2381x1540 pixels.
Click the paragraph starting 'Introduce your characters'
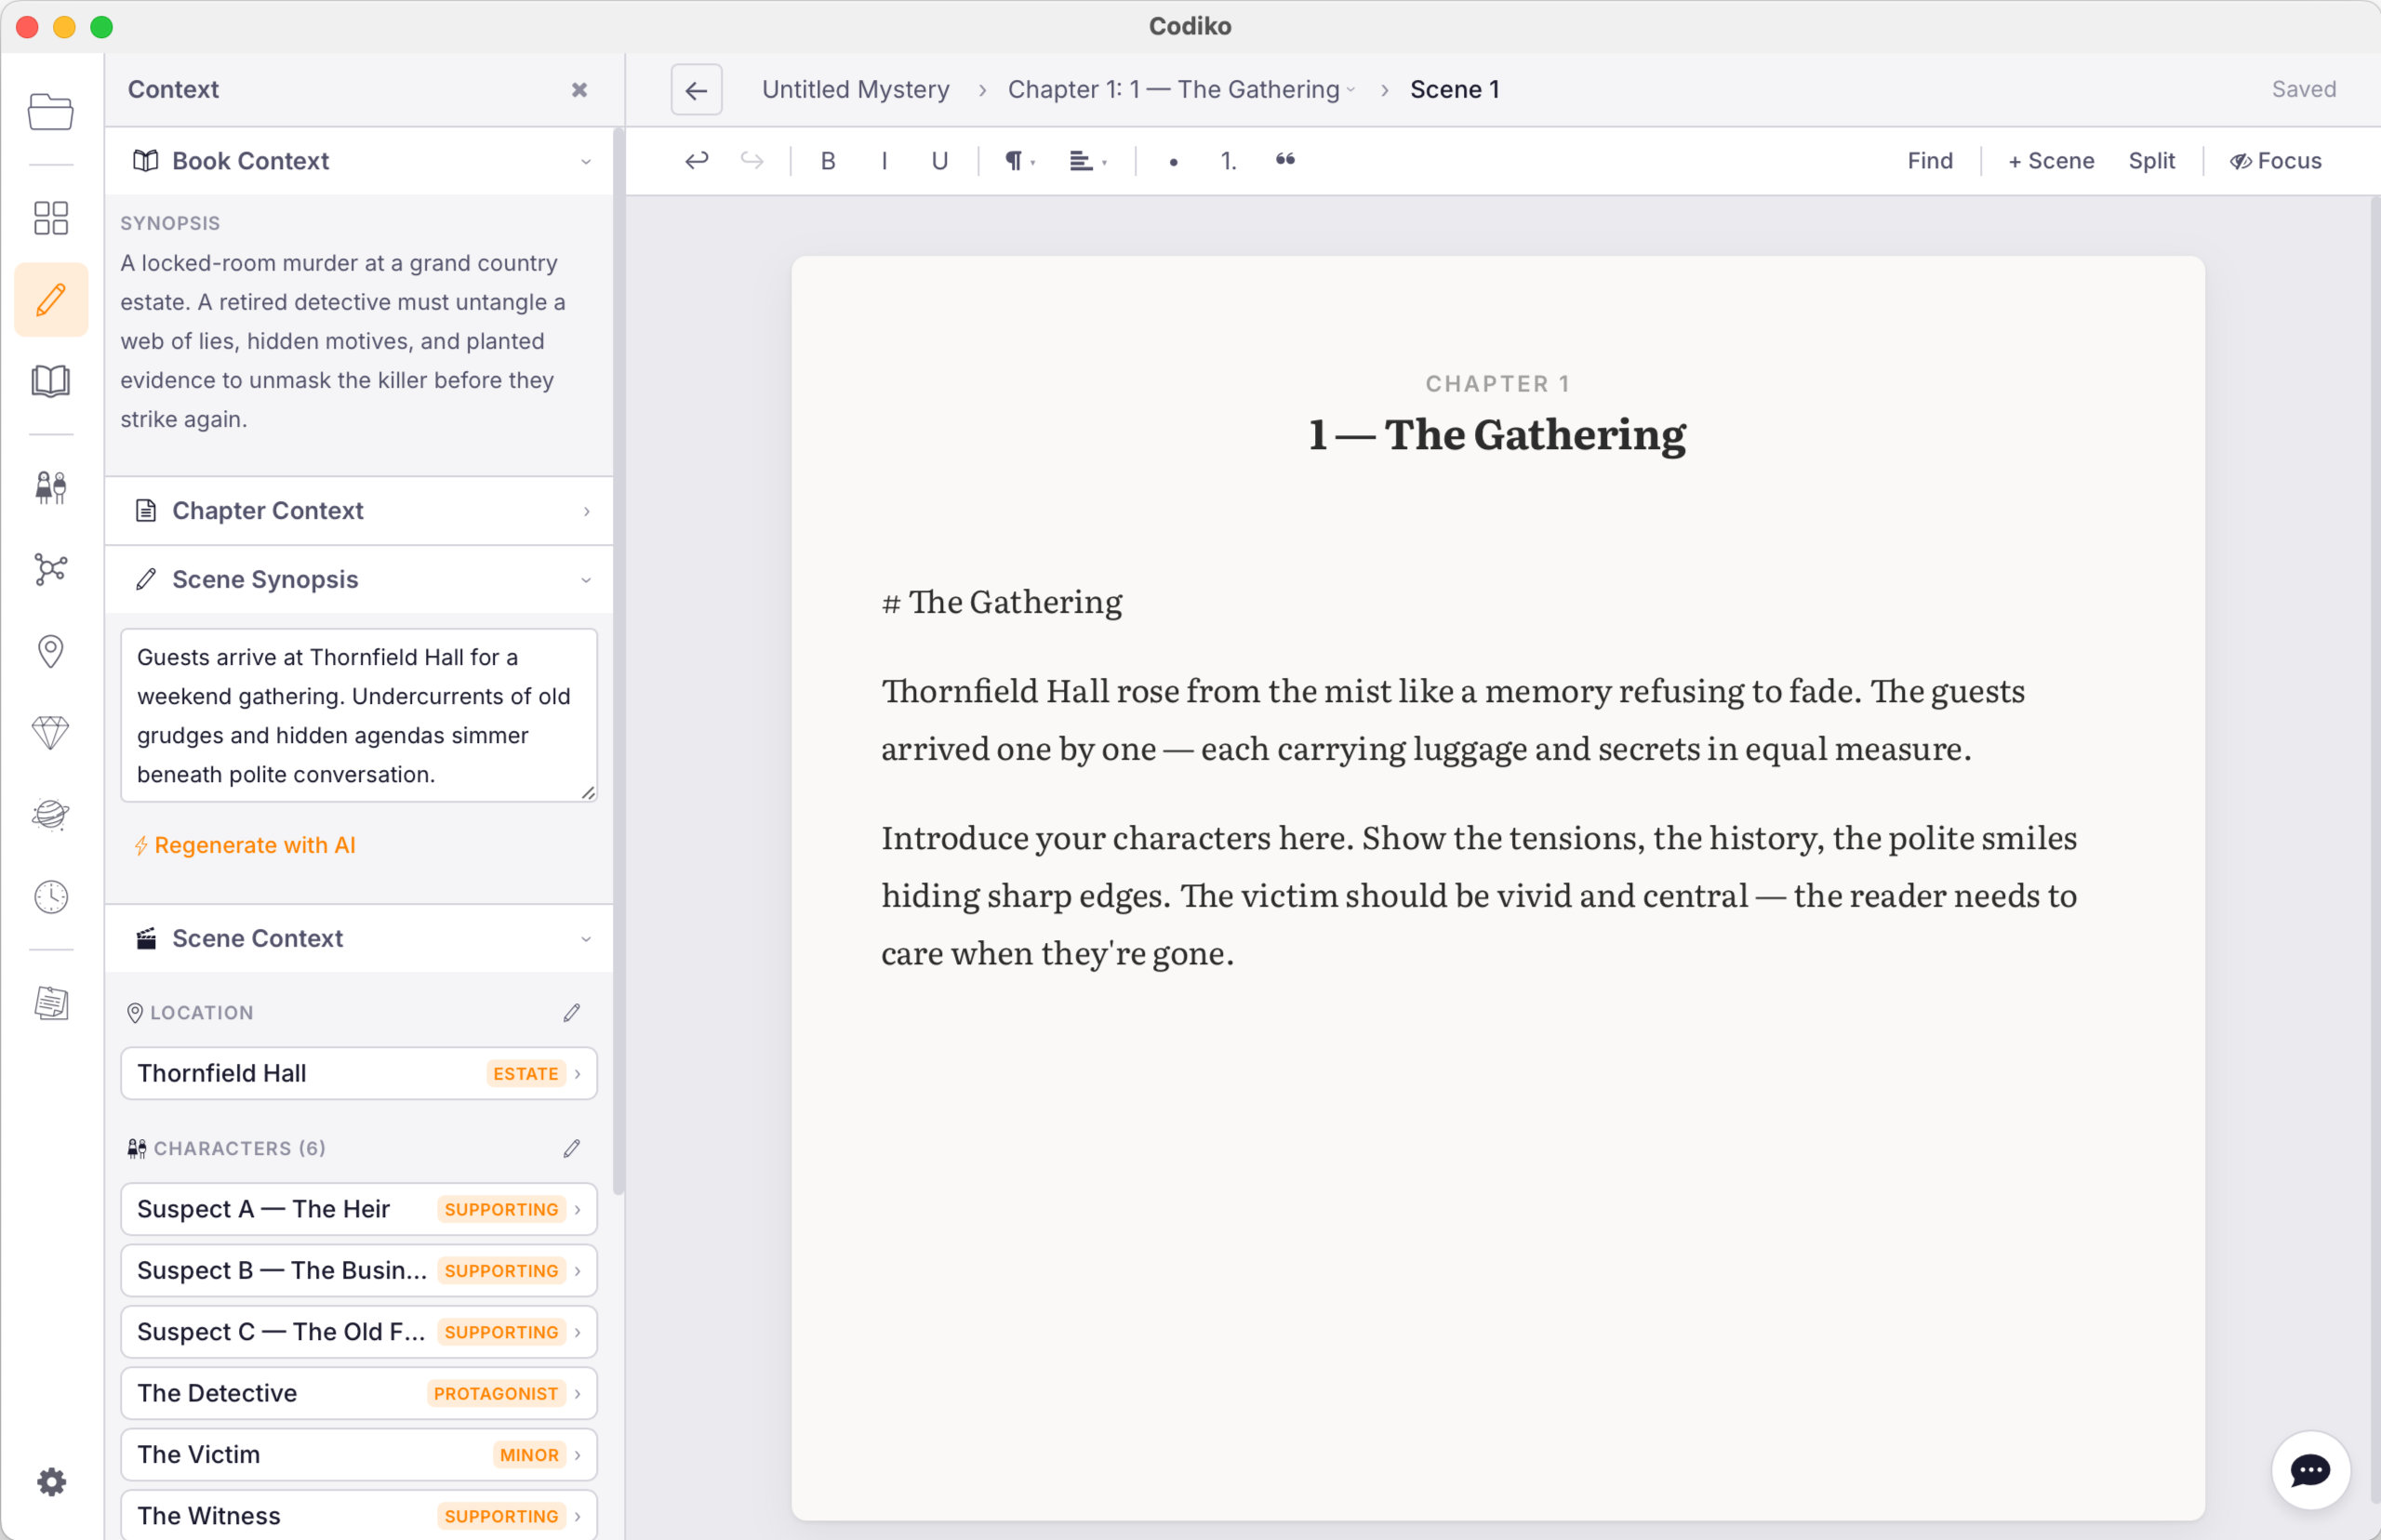(x=1479, y=895)
